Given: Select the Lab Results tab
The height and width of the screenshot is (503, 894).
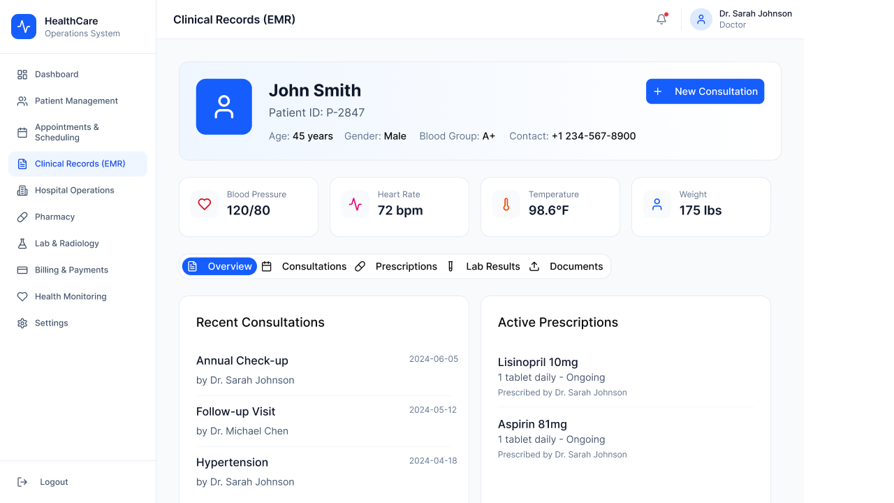Looking at the screenshot, I should [x=483, y=266].
